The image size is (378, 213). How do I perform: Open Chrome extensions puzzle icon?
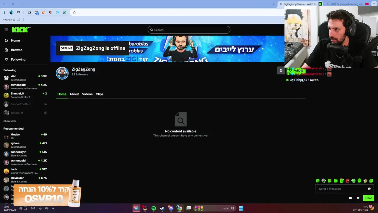click(29, 12)
